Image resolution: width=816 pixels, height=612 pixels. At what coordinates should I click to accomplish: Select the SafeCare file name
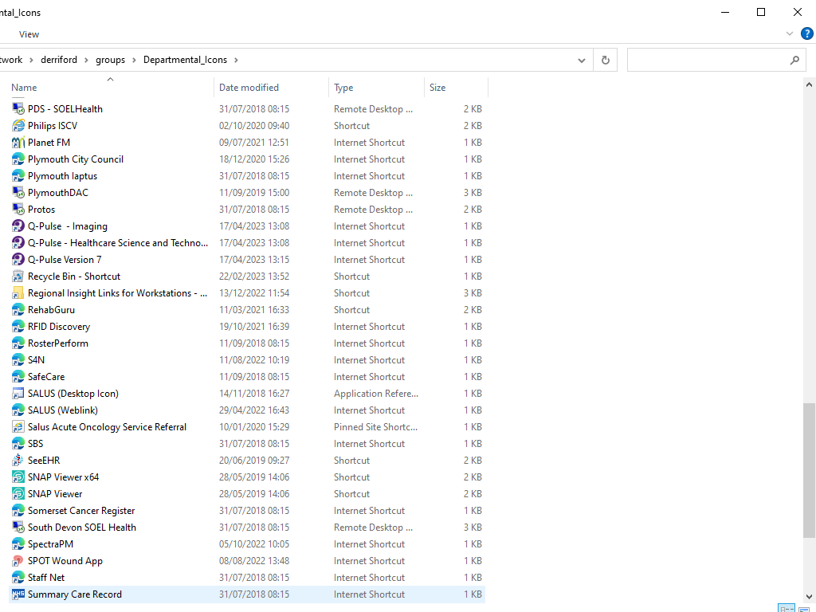pyautogui.click(x=46, y=377)
